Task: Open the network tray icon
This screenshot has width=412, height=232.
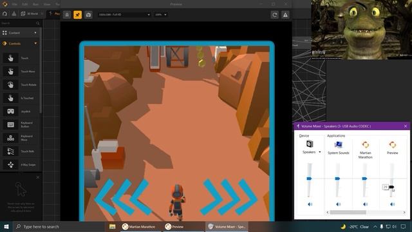Action: [x=388, y=226]
